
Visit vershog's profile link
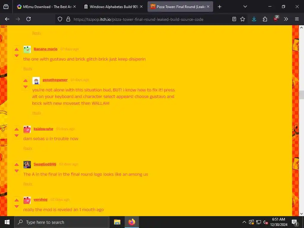40,199
